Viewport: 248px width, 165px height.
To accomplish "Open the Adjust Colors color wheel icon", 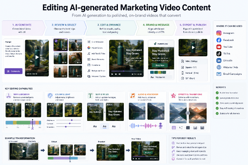I will click(x=89, y=48).
